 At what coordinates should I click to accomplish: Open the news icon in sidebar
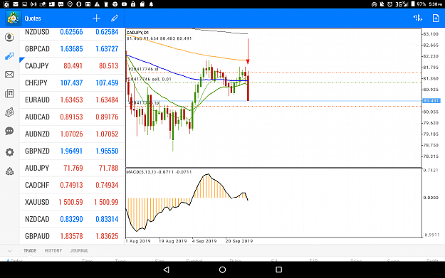pyautogui.click(x=9, y=94)
